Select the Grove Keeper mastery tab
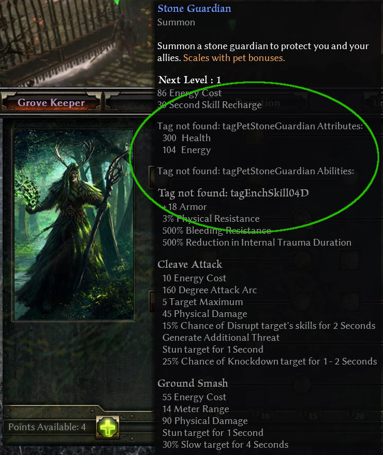Image resolution: width=383 pixels, height=455 pixels. pos(51,102)
